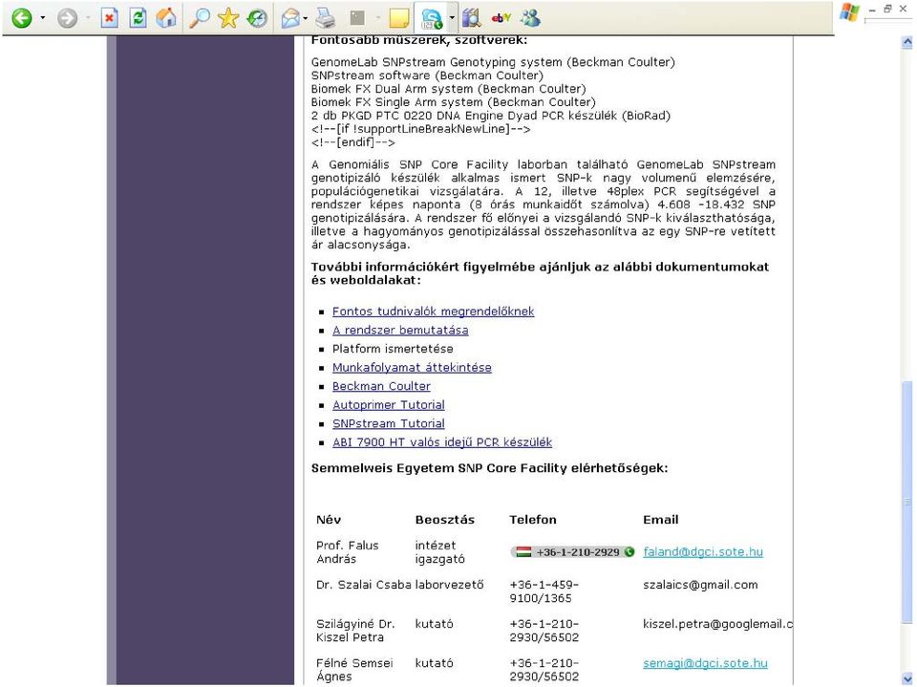Go to the Home page icon
This screenshot has width=917, height=687.
point(166,18)
